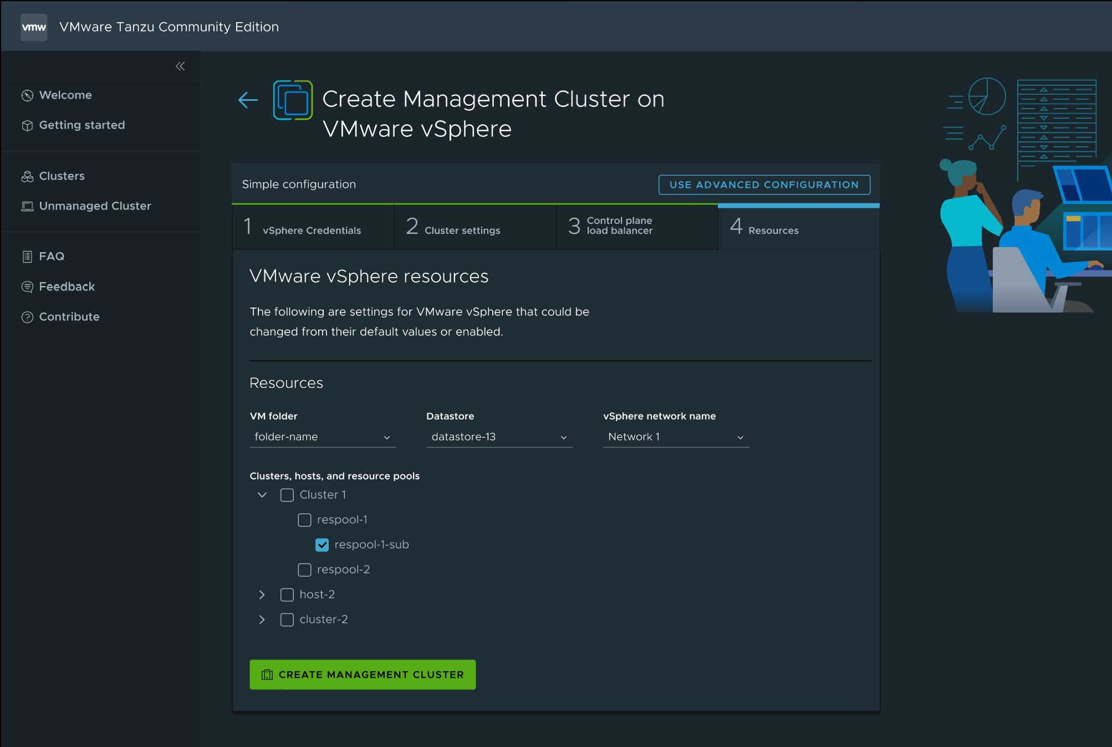The height and width of the screenshot is (747, 1112).
Task: Go to step 3 Control plane load balancer
Action: pos(637,227)
